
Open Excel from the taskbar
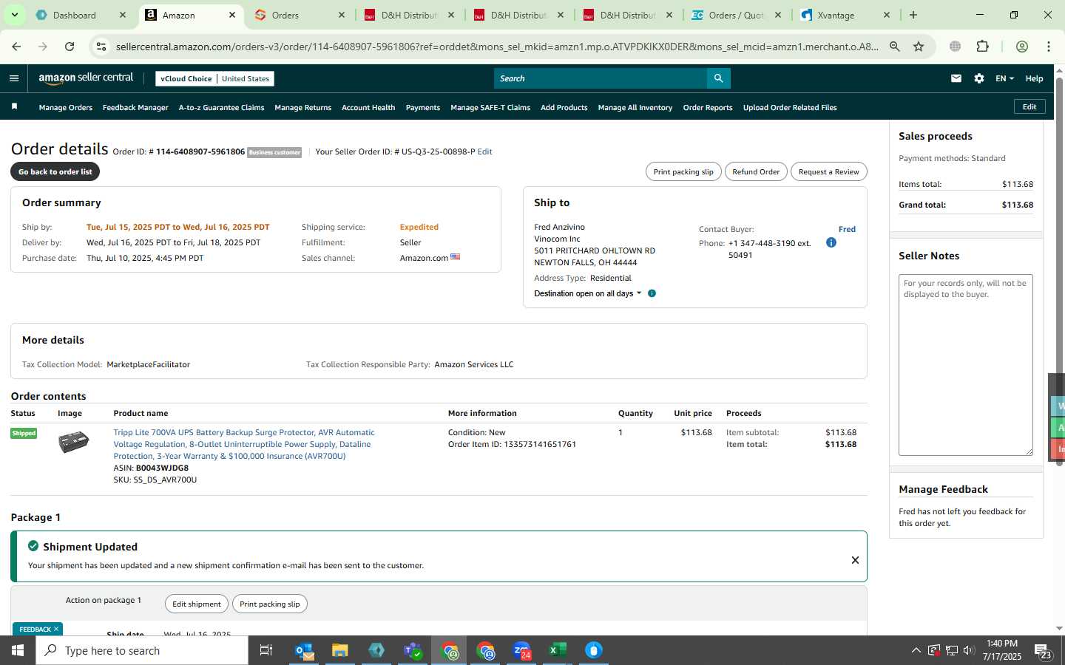click(557, 650)
